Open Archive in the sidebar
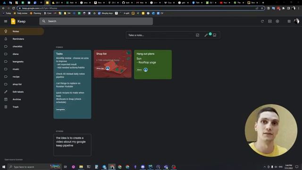This screenshot has width=302, height=170. pos(22,99)
